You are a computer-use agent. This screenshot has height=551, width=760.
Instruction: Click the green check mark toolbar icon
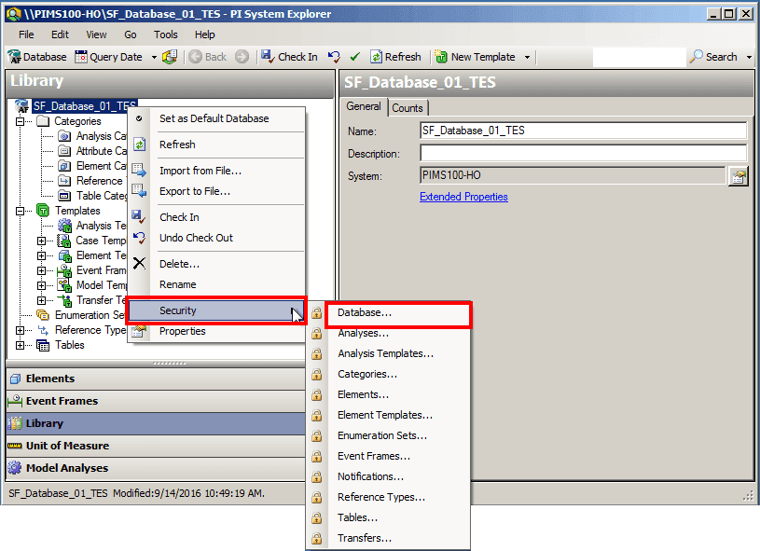click(x=354, y=56)
